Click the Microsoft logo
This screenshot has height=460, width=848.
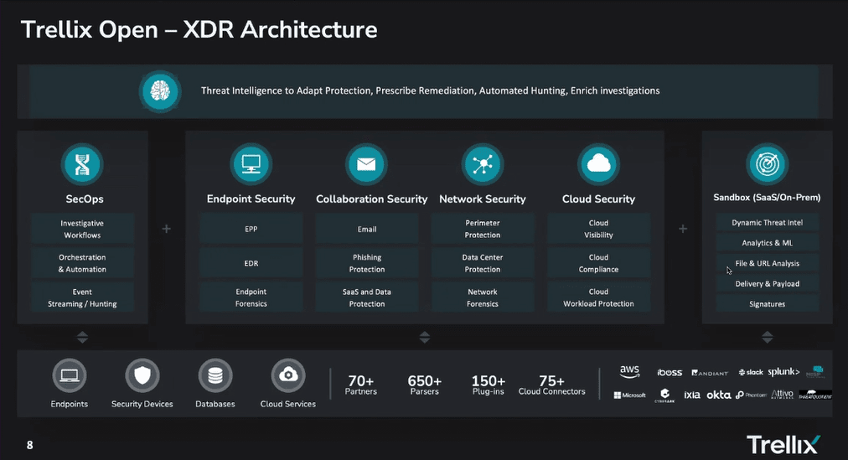tap(629, 395)
